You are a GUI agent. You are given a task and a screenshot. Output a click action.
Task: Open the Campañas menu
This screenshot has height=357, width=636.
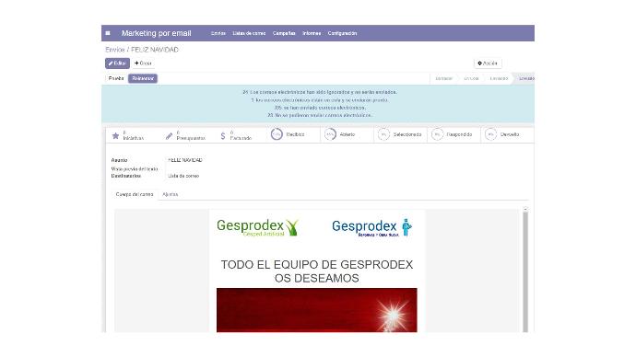coord(284,33)
